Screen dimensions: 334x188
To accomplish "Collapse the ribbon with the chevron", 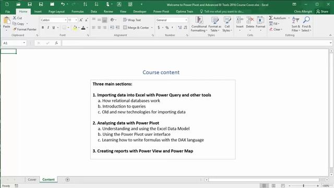I will pyautogui.click(x=330, y=35).
